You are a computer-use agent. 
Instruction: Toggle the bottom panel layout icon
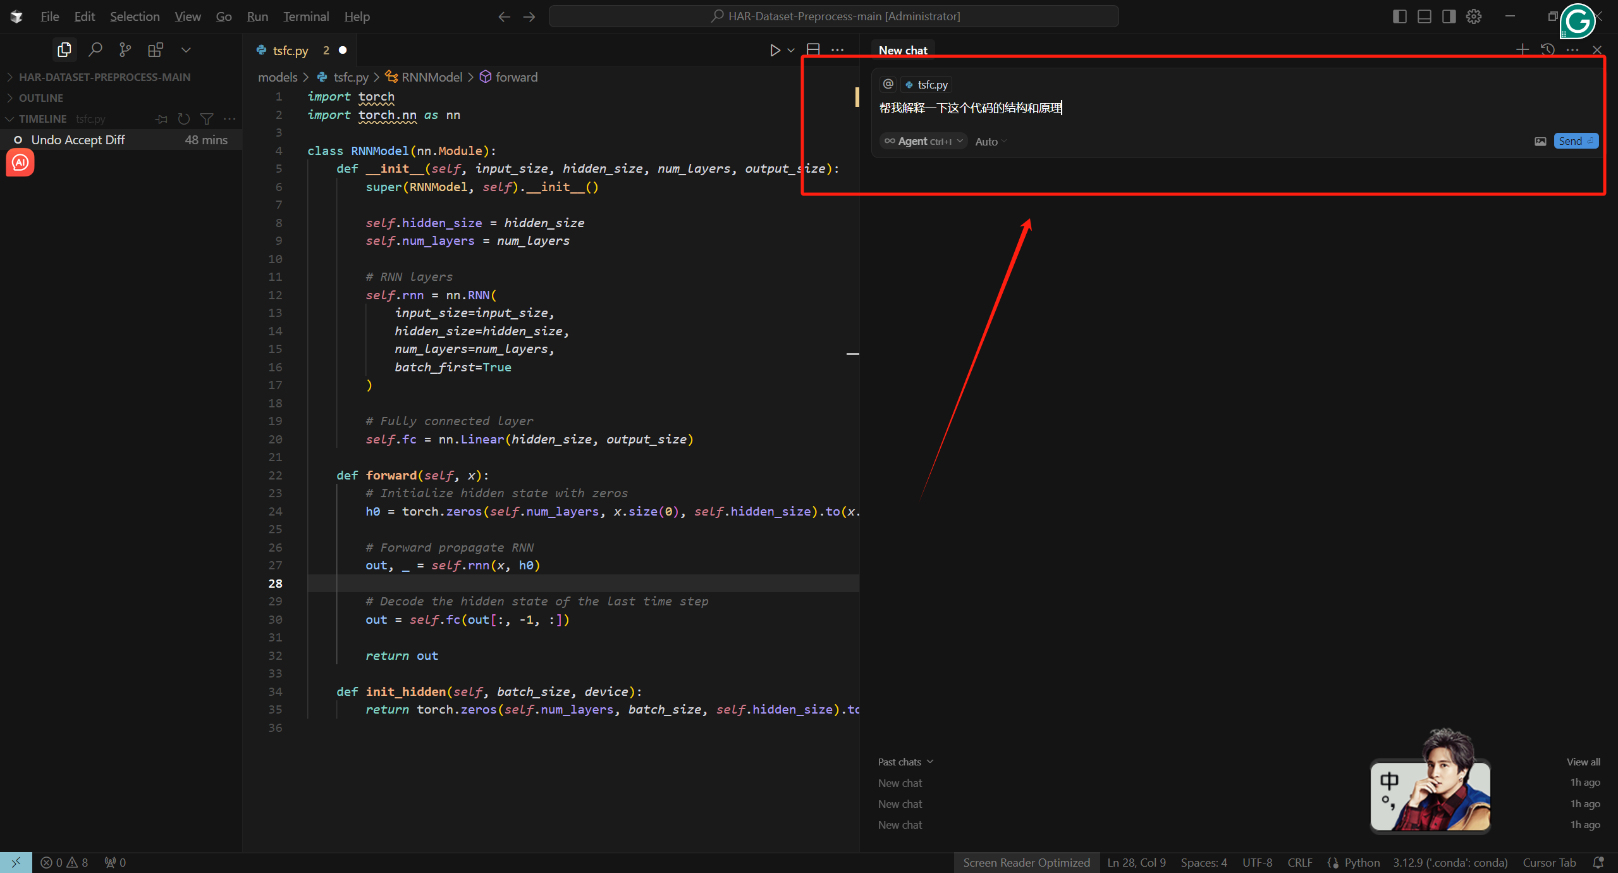(1424, 16)
